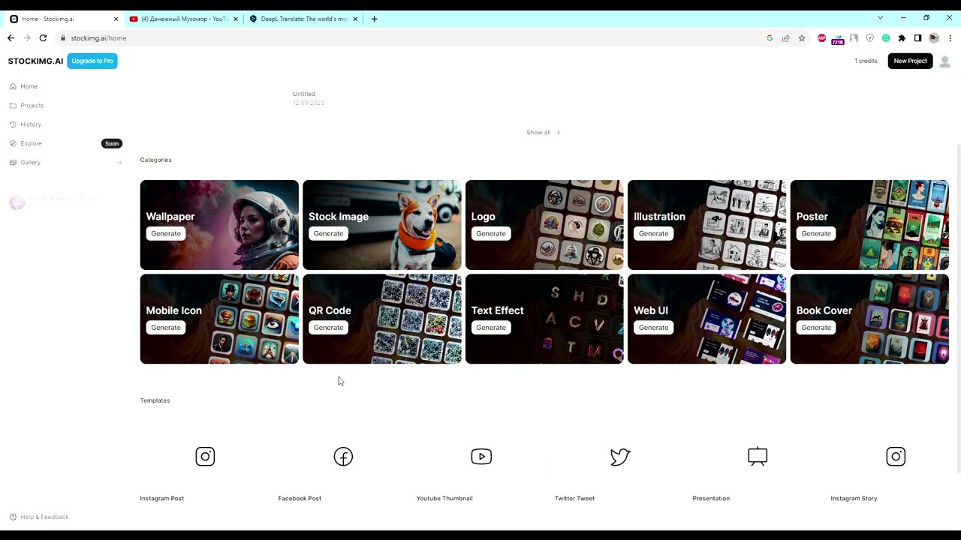Click the Google icon in the address bar
Image resolution: width=961 pixels, height=540 pixels.
(770, 38)
